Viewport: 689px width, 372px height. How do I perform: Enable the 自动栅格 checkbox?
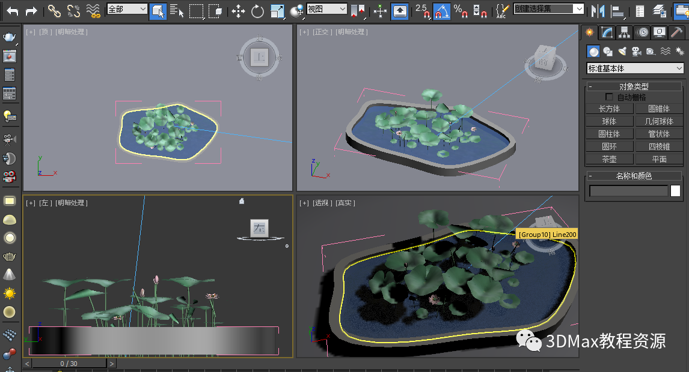coord(609,97)
